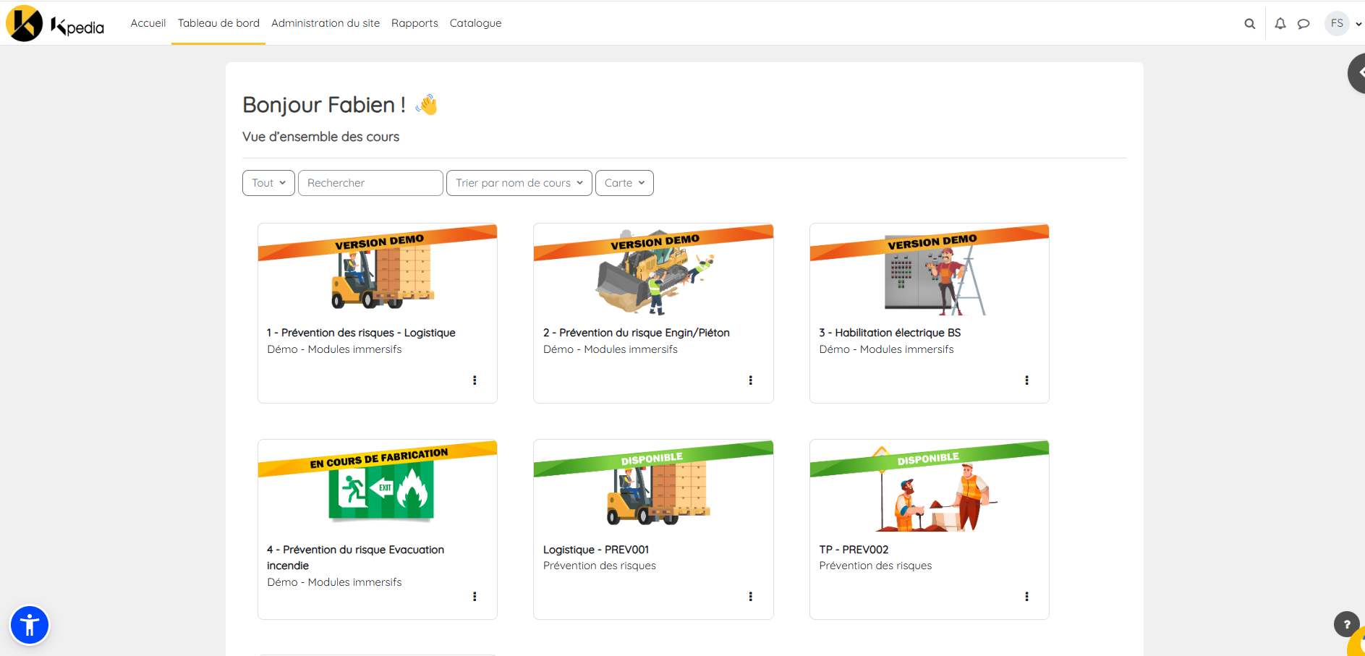
Task: Open the course Prévention du risque Engin/Piéton
Action: 637,332
